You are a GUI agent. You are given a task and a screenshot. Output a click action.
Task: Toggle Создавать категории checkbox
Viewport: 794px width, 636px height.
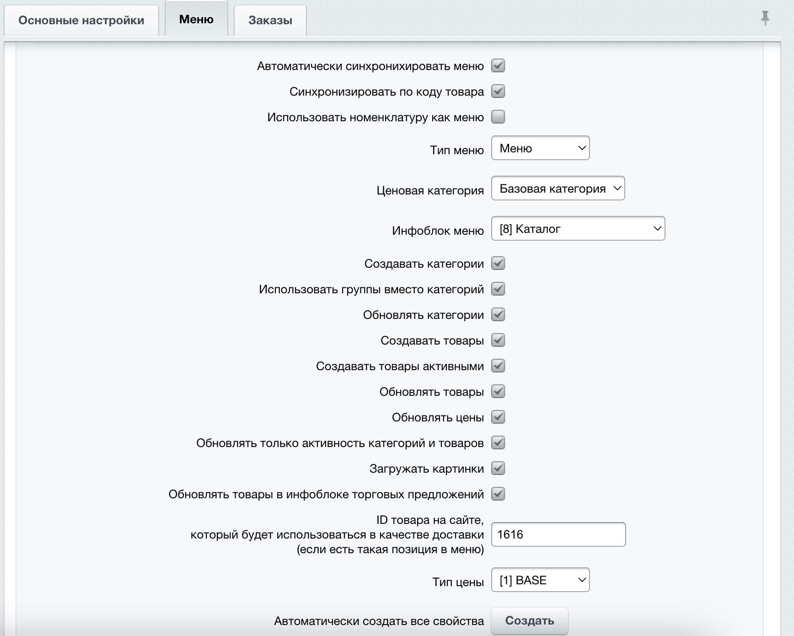498,264
